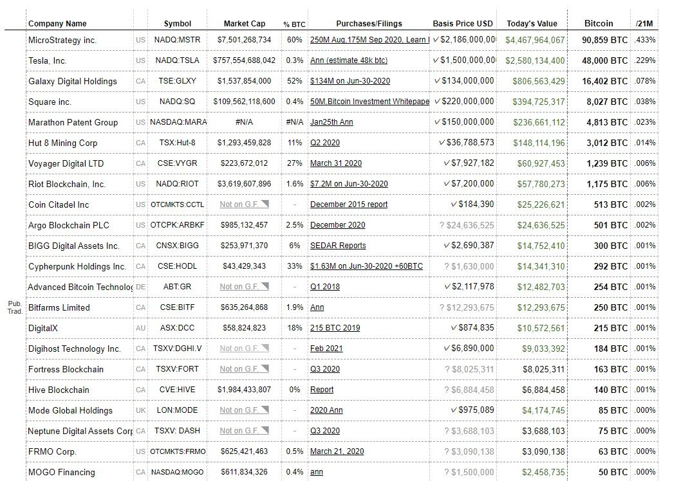Select market cap $757,554,688,042 cell
This screenshot has height=481, width=690.
(x=244, y=60)
